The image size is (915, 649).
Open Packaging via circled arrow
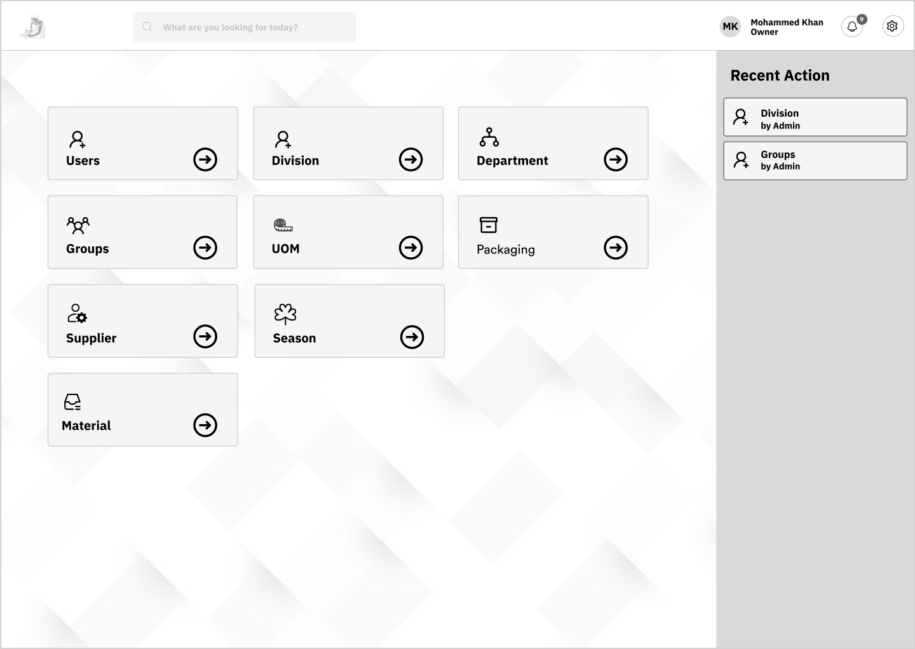[x=616, y=248]
